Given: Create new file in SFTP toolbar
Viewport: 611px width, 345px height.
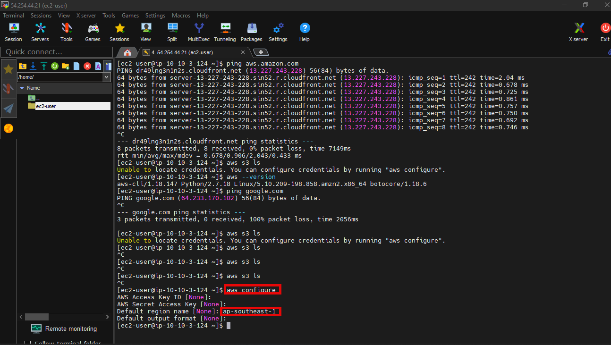Looking at the screenshot, I should tap(76, 66).
